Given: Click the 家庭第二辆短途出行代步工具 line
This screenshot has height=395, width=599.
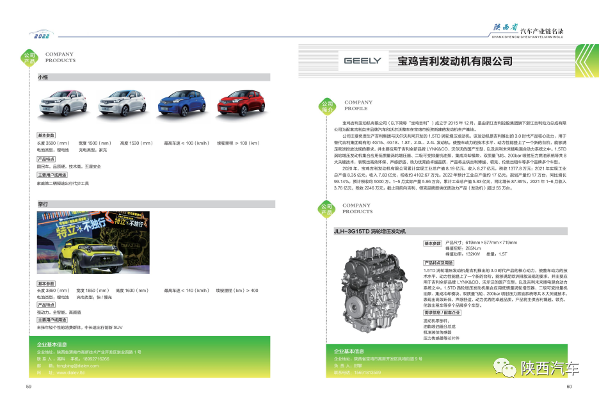Looking at the screenshot, I should click(x=63, y=183).
